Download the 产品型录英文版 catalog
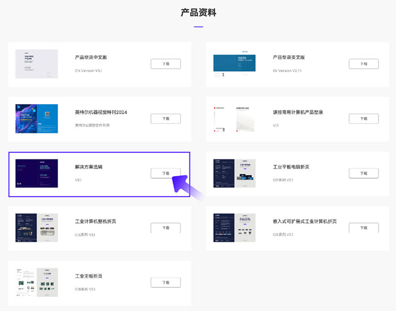 [364, 64]
